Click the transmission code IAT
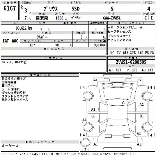The height and width of the screenshot is (156, 156). [6, 41]
